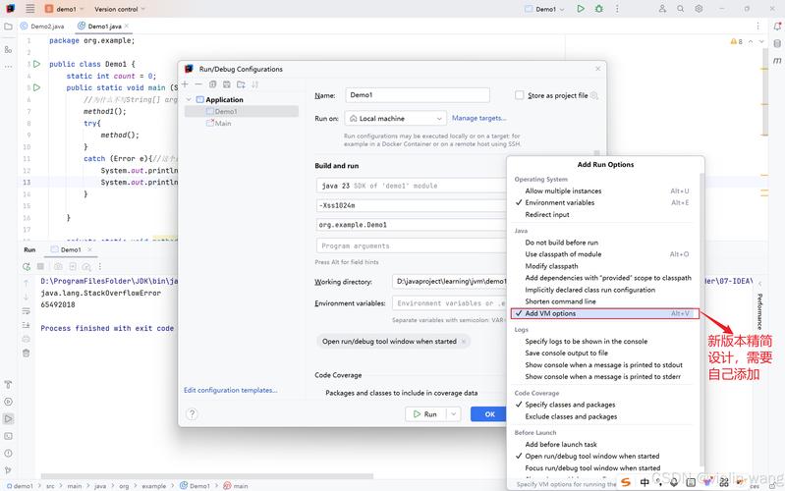The width and height of the screenshot is (785, 491).
Task: Open Maven tool window icon
Action: (x=777, y=60)
